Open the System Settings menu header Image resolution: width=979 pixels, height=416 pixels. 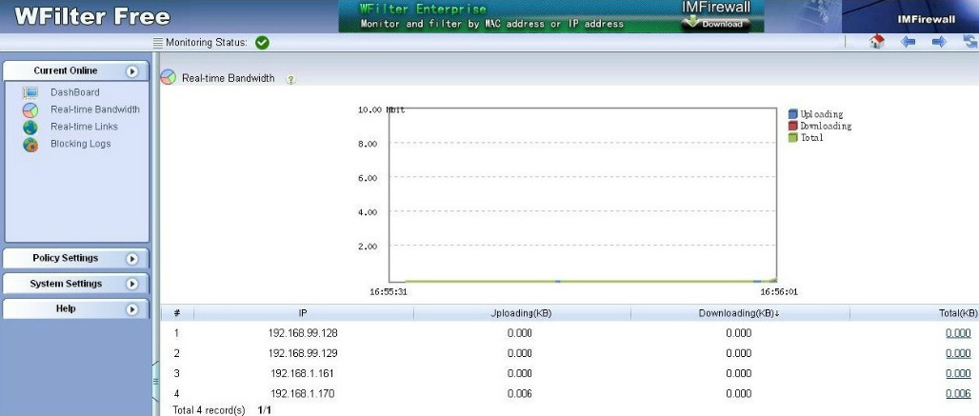(x=76, y=284)
